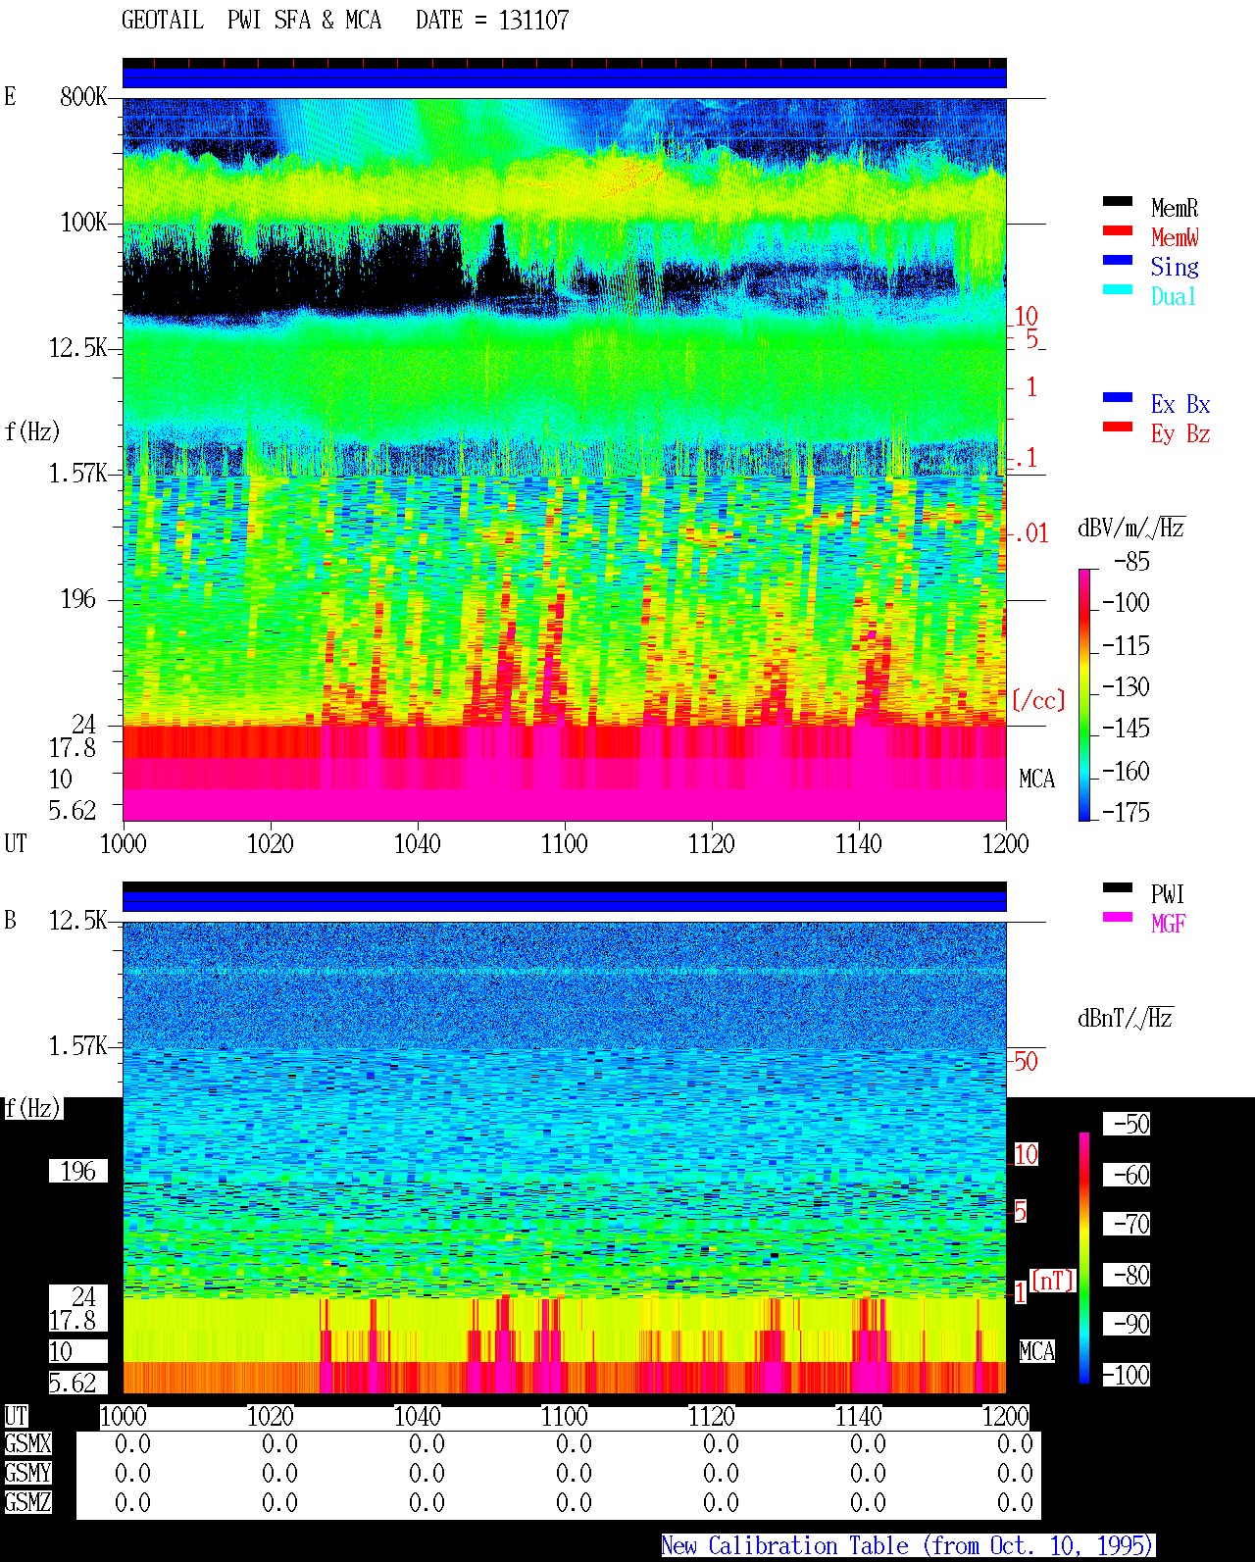The image size is (1255, 1562).
Task: Click the blue Ex Bx legend swatch
Action: point(1118,397)
